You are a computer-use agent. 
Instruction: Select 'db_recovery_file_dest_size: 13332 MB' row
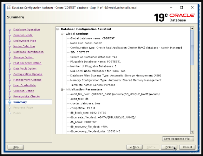tap(95, 131)
